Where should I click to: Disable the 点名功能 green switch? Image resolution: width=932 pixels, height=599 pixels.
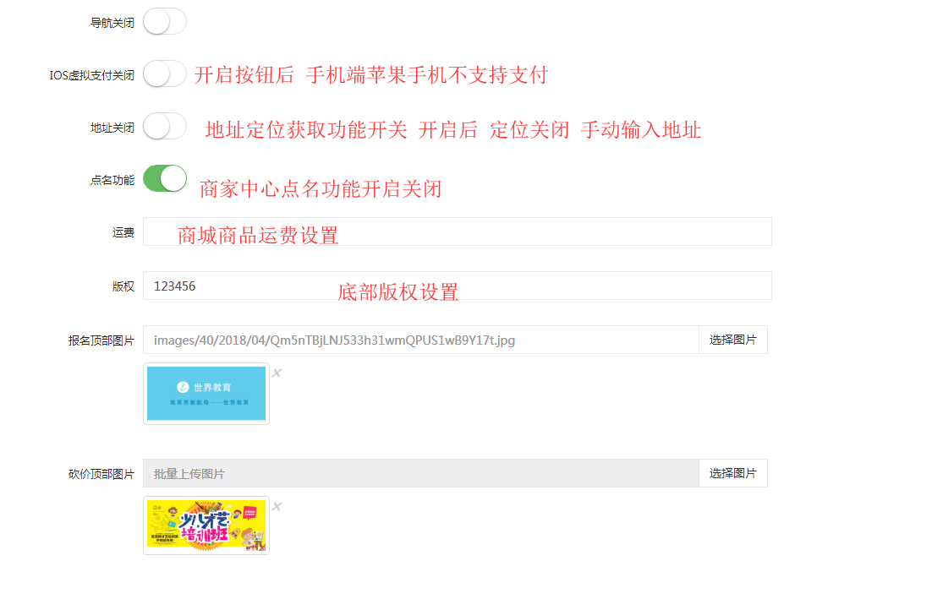click(x=165, y=179)
